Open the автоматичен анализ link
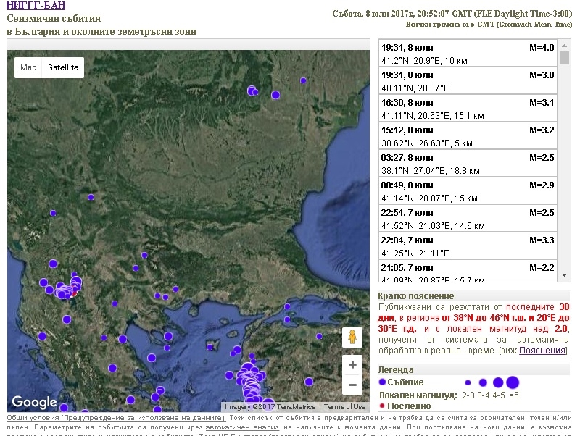Image resolution: width=572 pixels, height=436 pixels. point(242,427)
